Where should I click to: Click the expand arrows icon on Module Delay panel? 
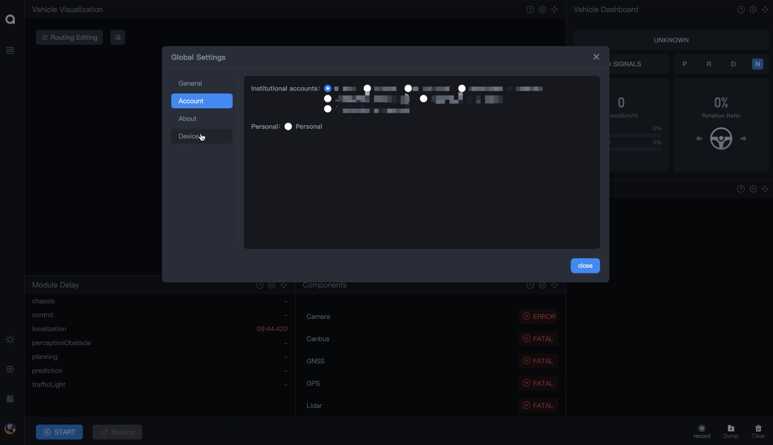coord(283,285)
